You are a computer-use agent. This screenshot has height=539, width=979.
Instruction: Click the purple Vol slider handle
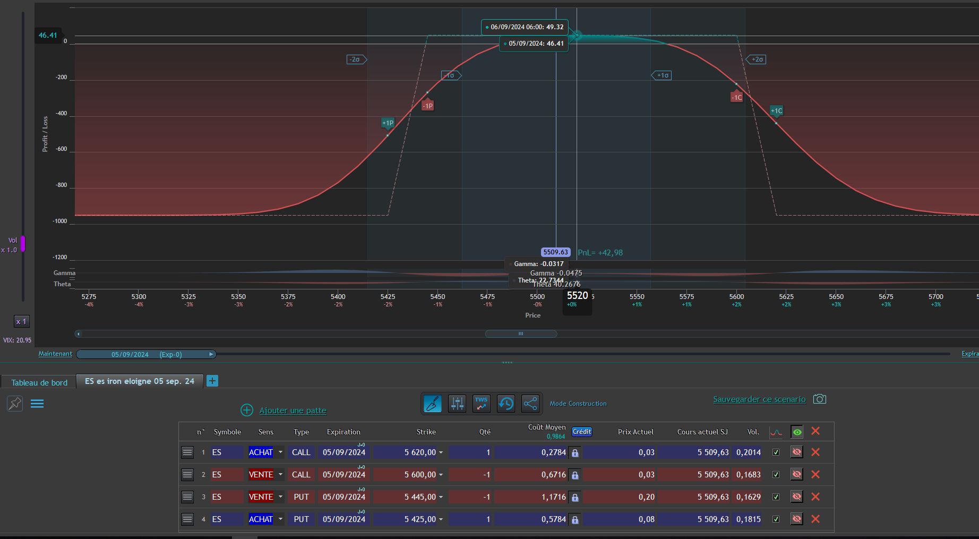pos(23,244)
